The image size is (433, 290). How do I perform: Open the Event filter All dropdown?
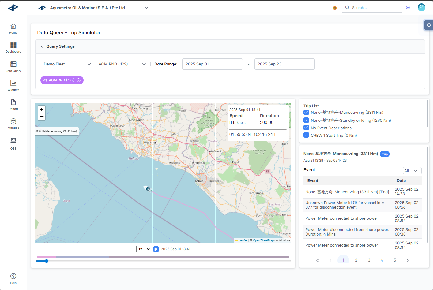[412, 171]
